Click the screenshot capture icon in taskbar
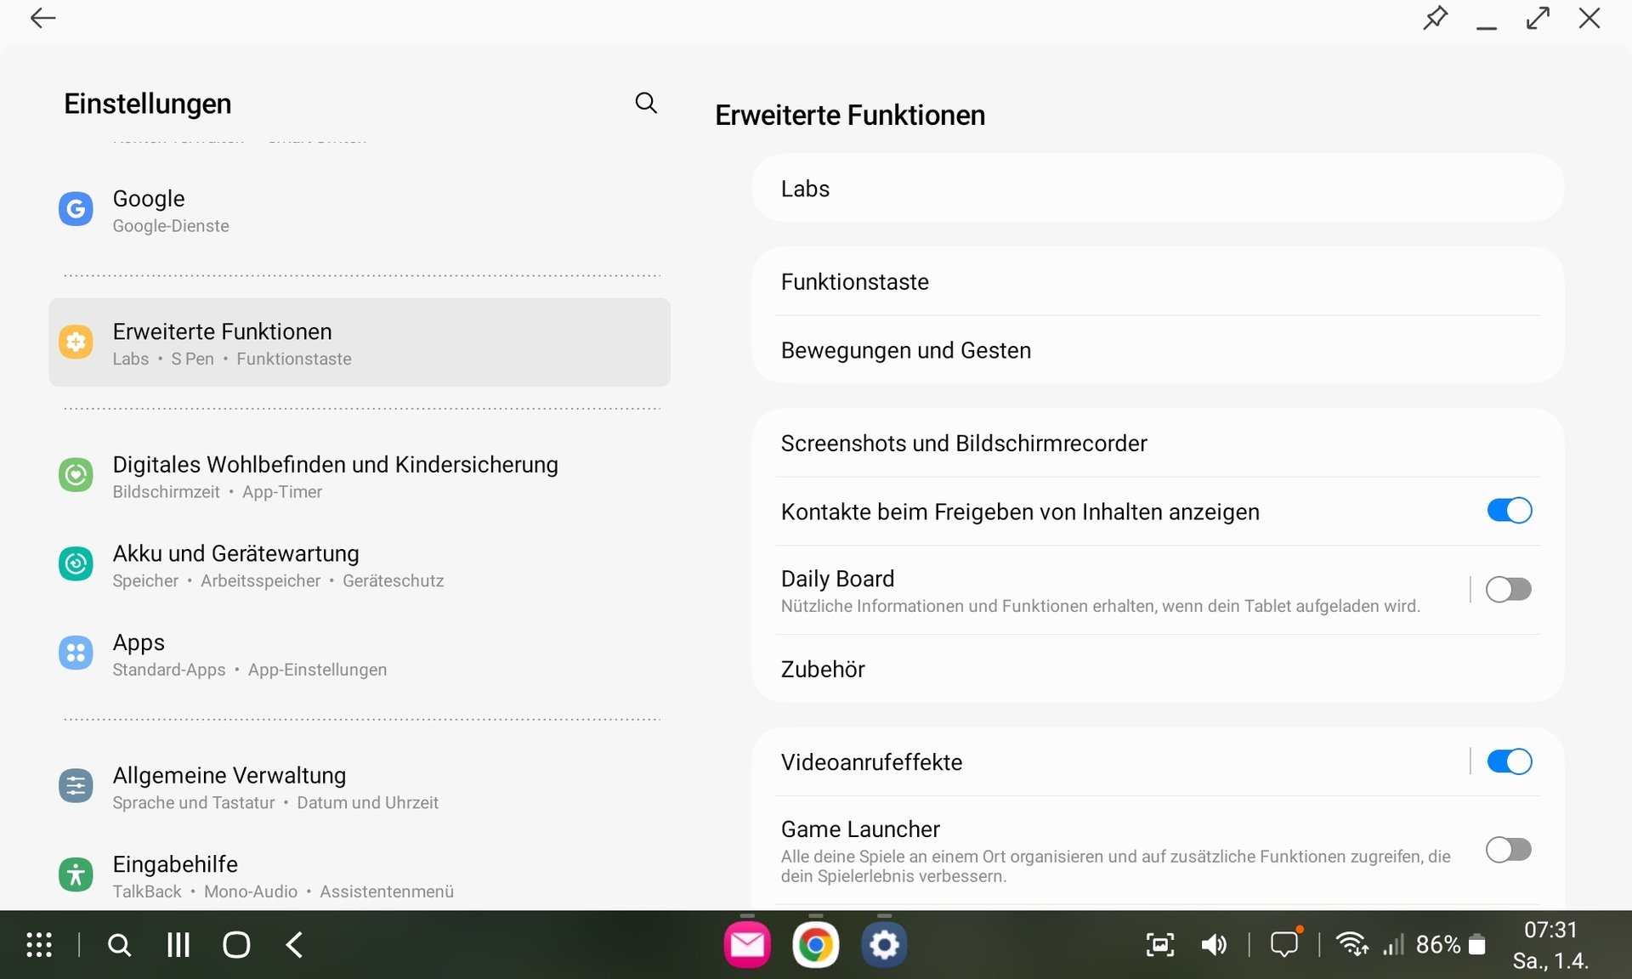 (x=1160, y=945)
